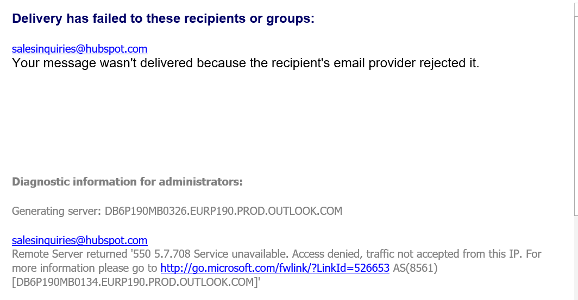Click the DB6P190MB0326 generating server name
The image size is (578, 300).
coord(223,211)
